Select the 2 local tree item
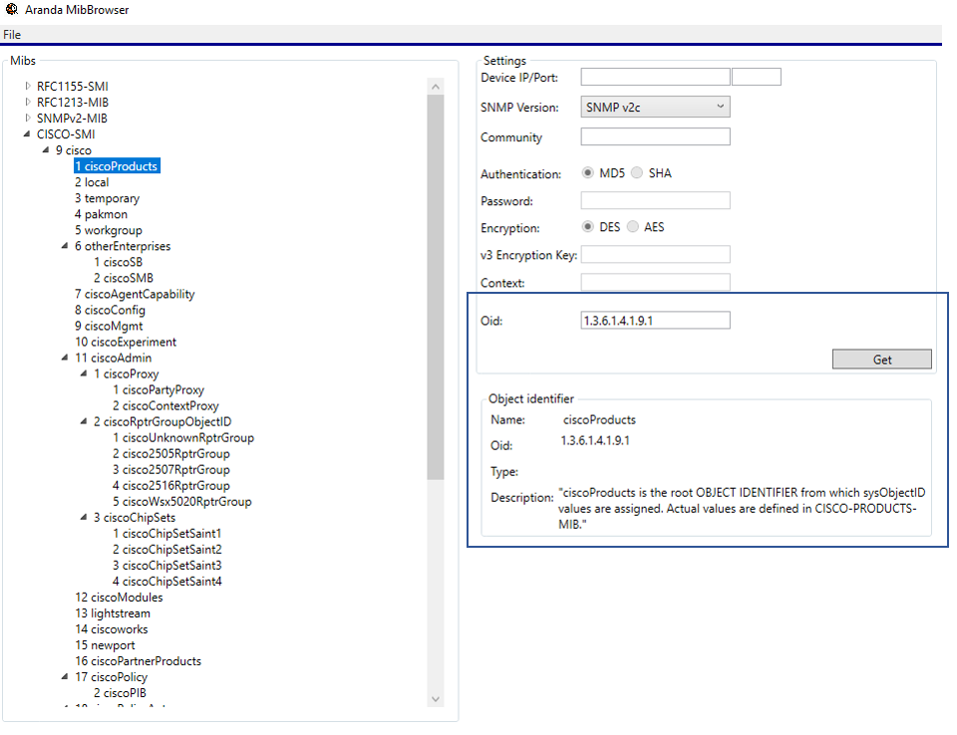957x735 pixels. coord(92,182)
